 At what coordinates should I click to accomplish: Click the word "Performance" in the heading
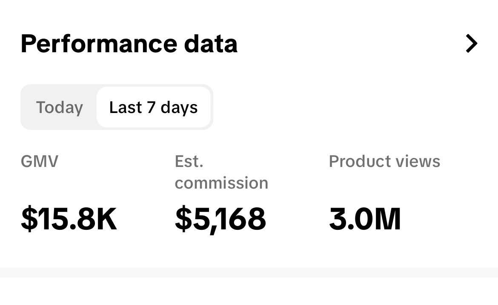click(98, 44)
